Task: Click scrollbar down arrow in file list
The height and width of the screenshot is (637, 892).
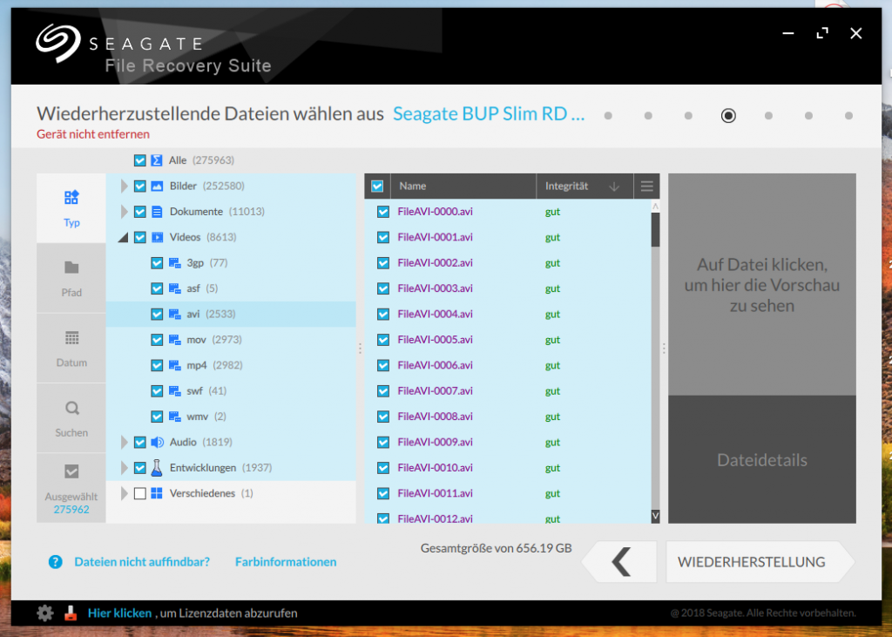Action: [655, 516]
